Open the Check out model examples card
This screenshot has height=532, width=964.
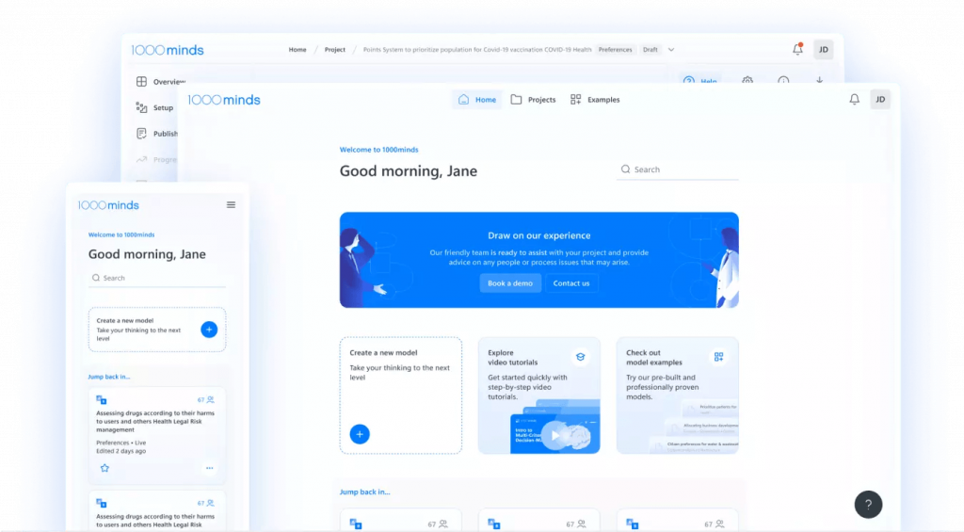678,395
